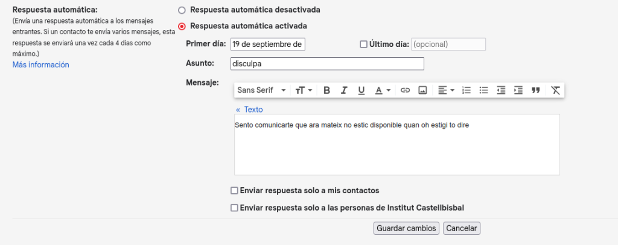Insert an image into the message
The image size is (618, 245).
422,90
